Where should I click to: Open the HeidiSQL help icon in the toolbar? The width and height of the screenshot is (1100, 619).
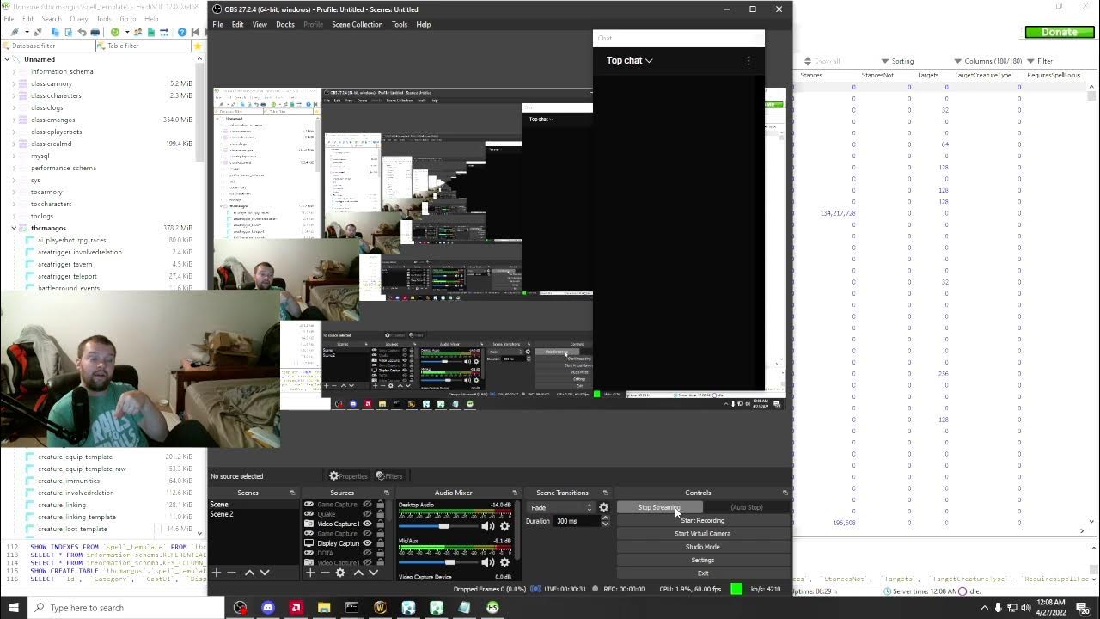pyautogui.click(x=181, y=32)
